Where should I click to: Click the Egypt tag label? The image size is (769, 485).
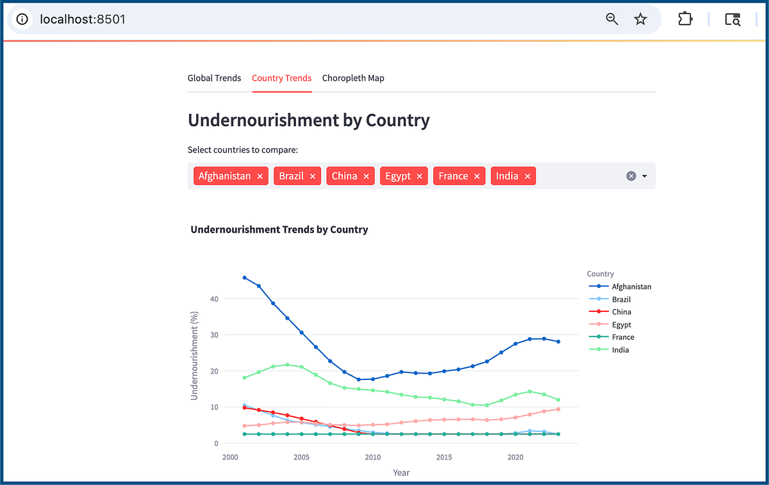398,176
